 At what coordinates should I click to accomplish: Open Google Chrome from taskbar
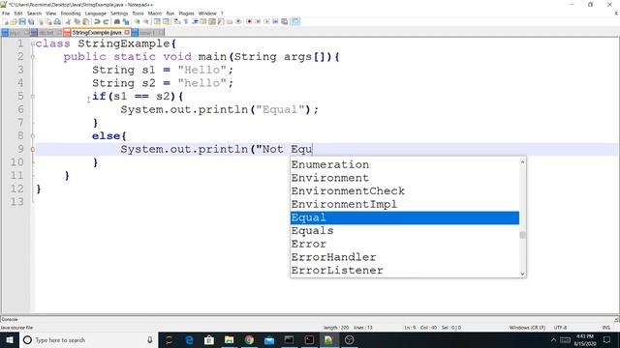(x=249, y=340)
